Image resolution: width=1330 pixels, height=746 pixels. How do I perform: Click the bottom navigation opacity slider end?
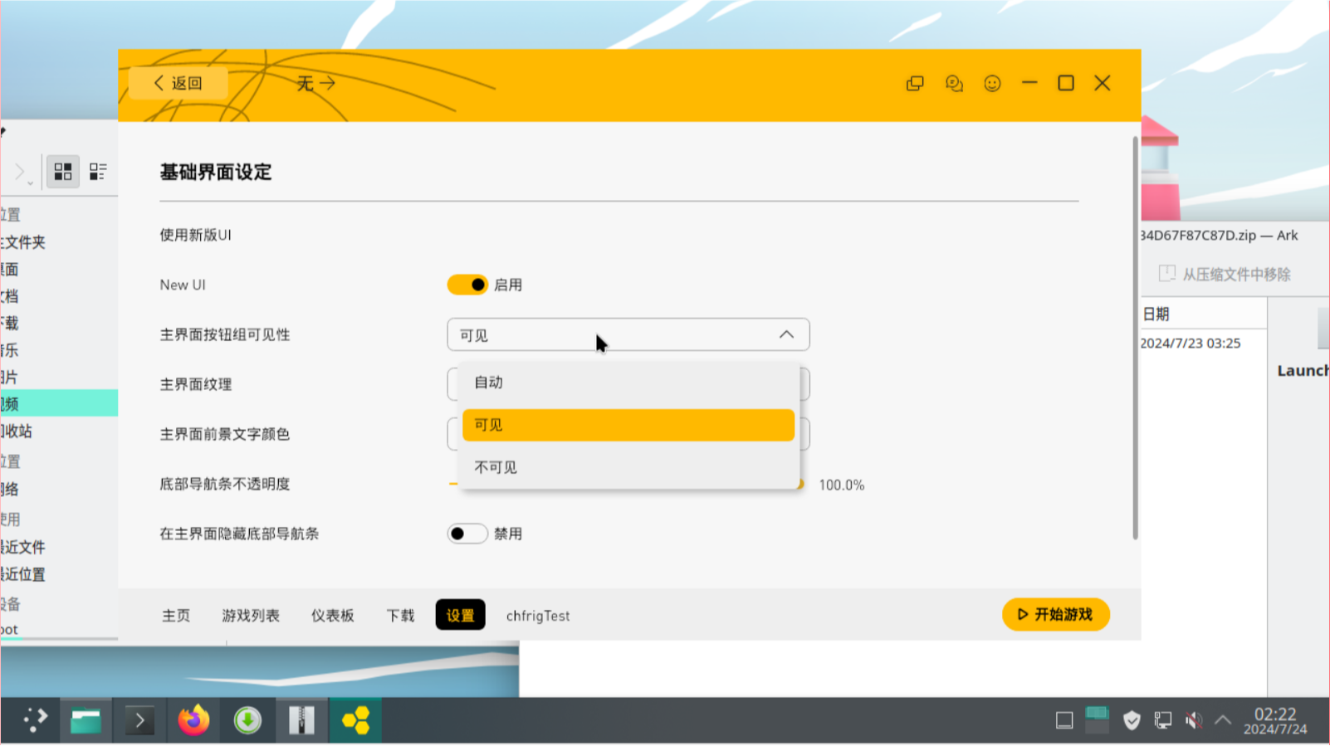799,484
